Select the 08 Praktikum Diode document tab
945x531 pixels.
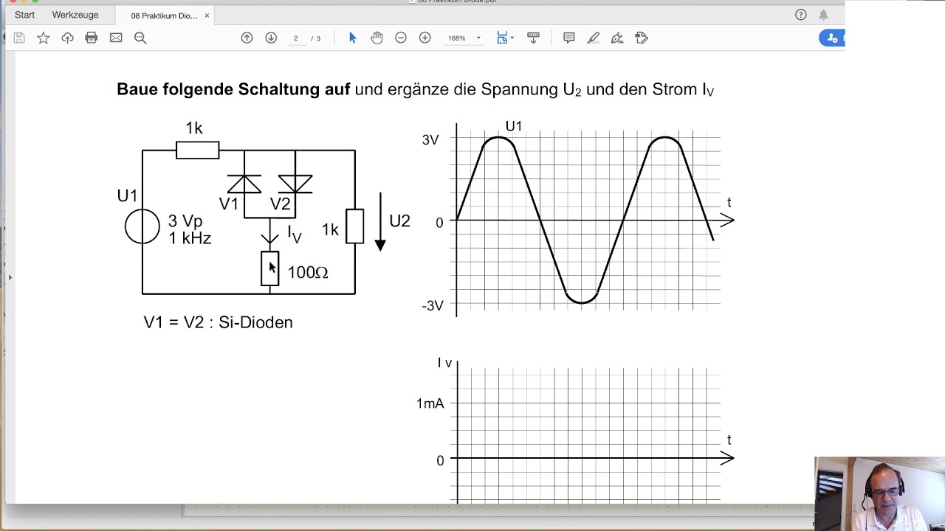pos(164,15)
